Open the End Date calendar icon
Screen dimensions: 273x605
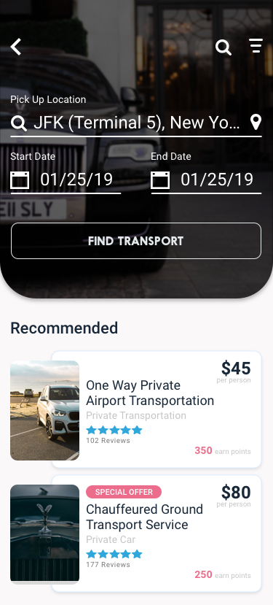(160, 180)
